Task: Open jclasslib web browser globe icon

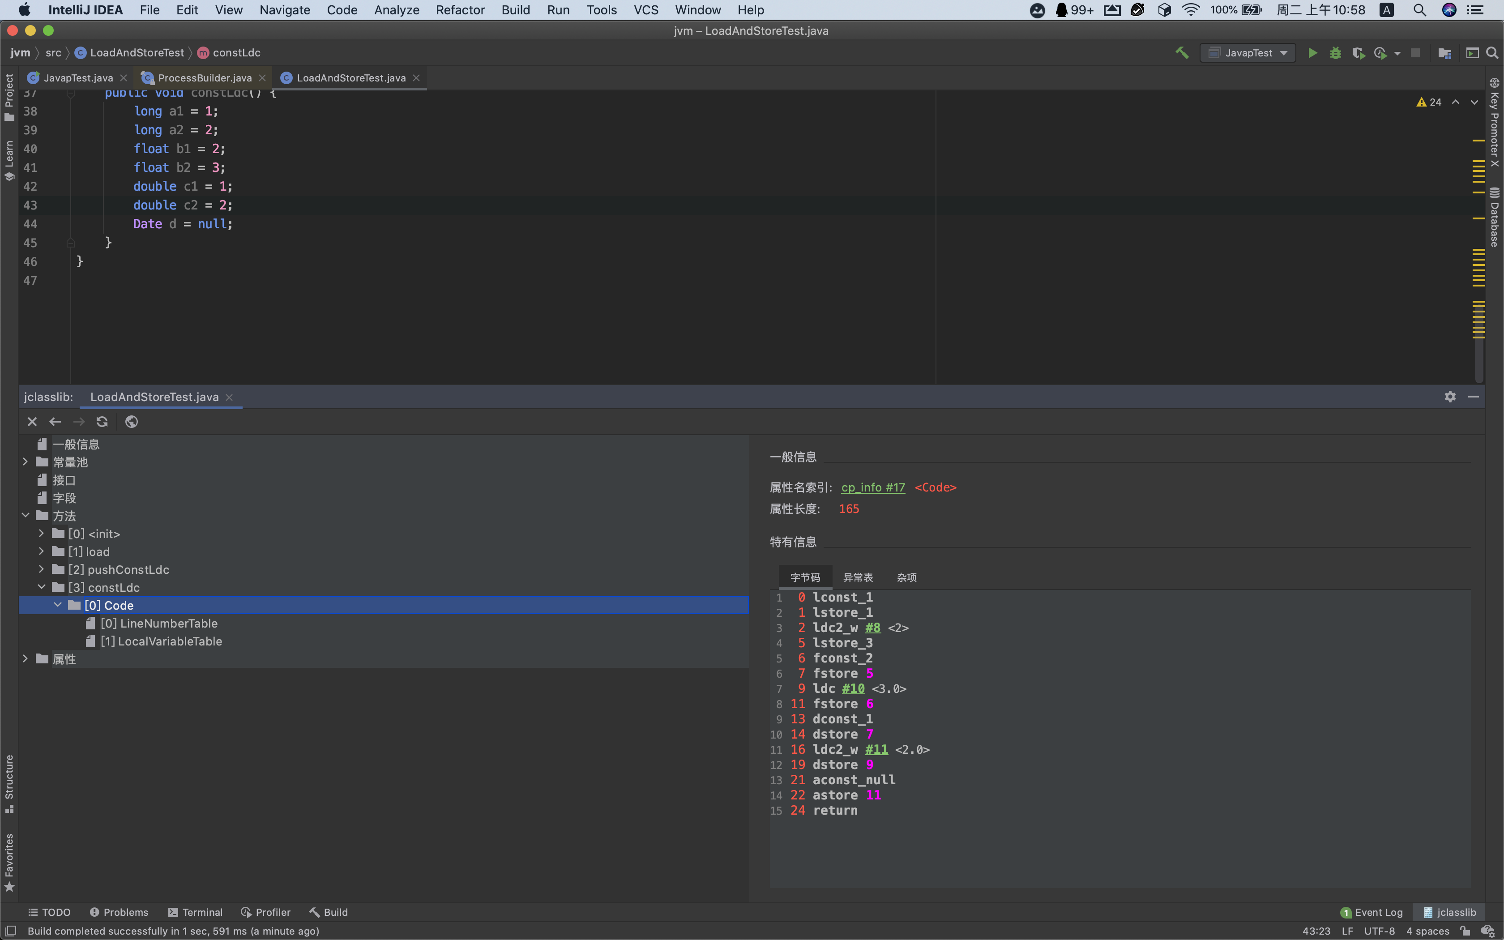Action: point(131,422)
